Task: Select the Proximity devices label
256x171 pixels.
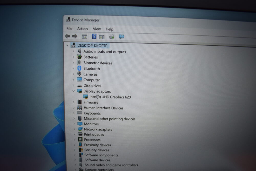Action: click(98, 145)
